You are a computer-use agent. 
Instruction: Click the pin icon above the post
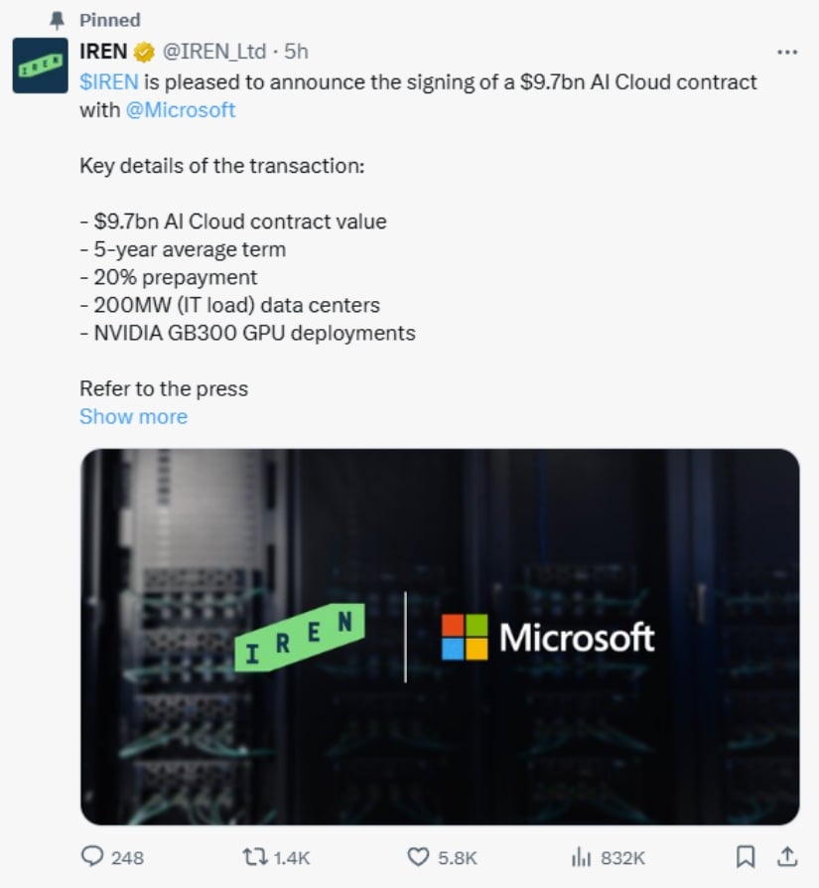pyautogui.click(x=57, y=20)
